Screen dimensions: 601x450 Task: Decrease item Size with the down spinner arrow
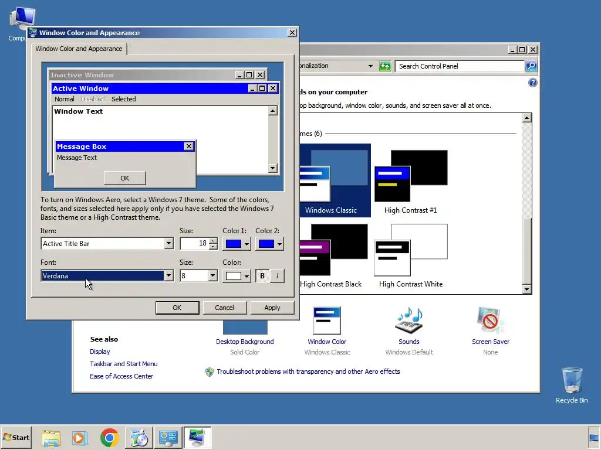[x=213, y=247]
